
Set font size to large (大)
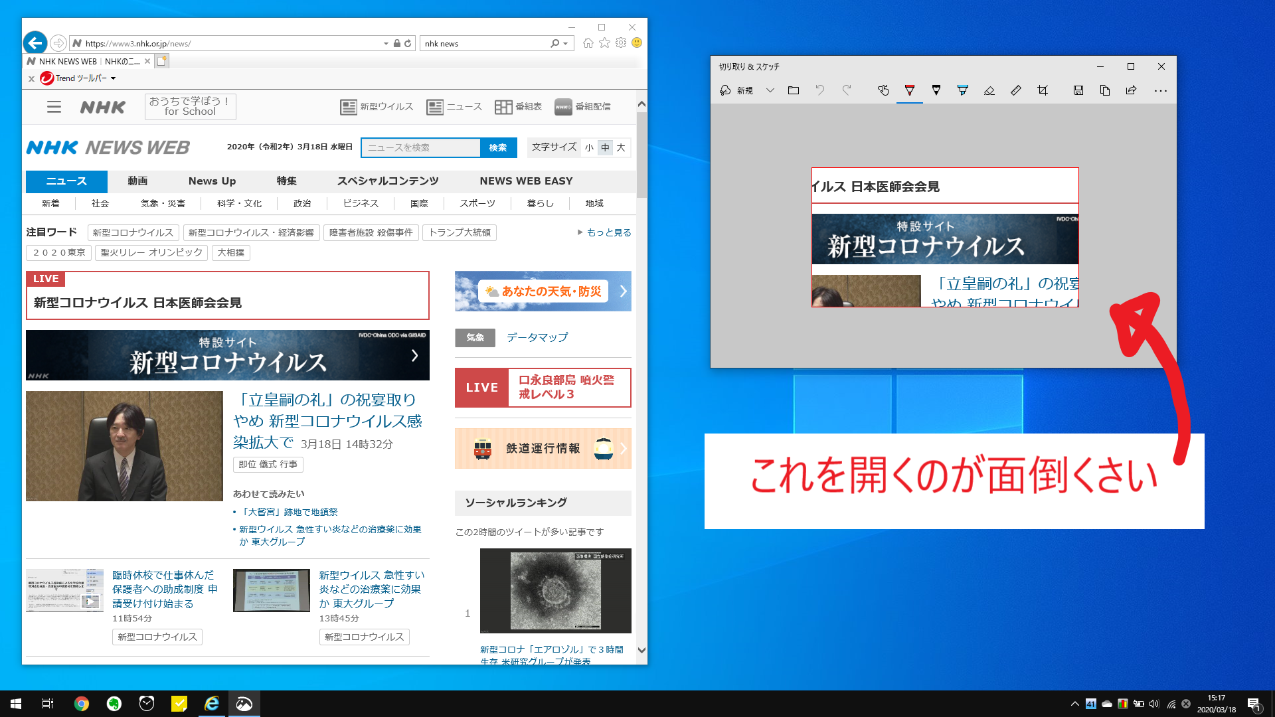click(621, 147)
